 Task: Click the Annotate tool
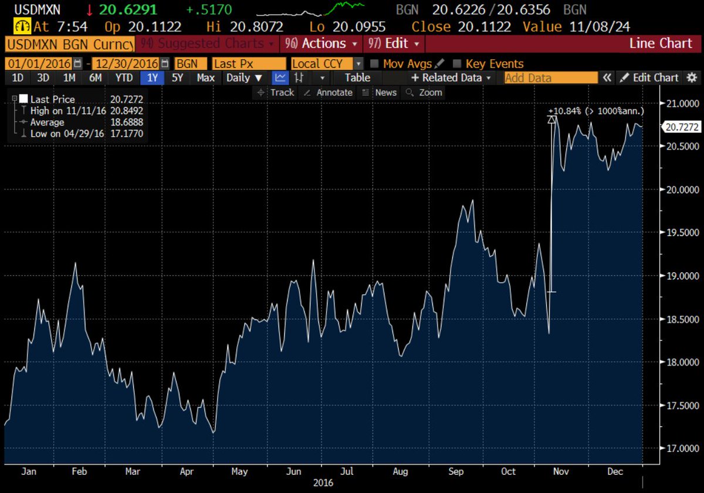pos(329,93)
